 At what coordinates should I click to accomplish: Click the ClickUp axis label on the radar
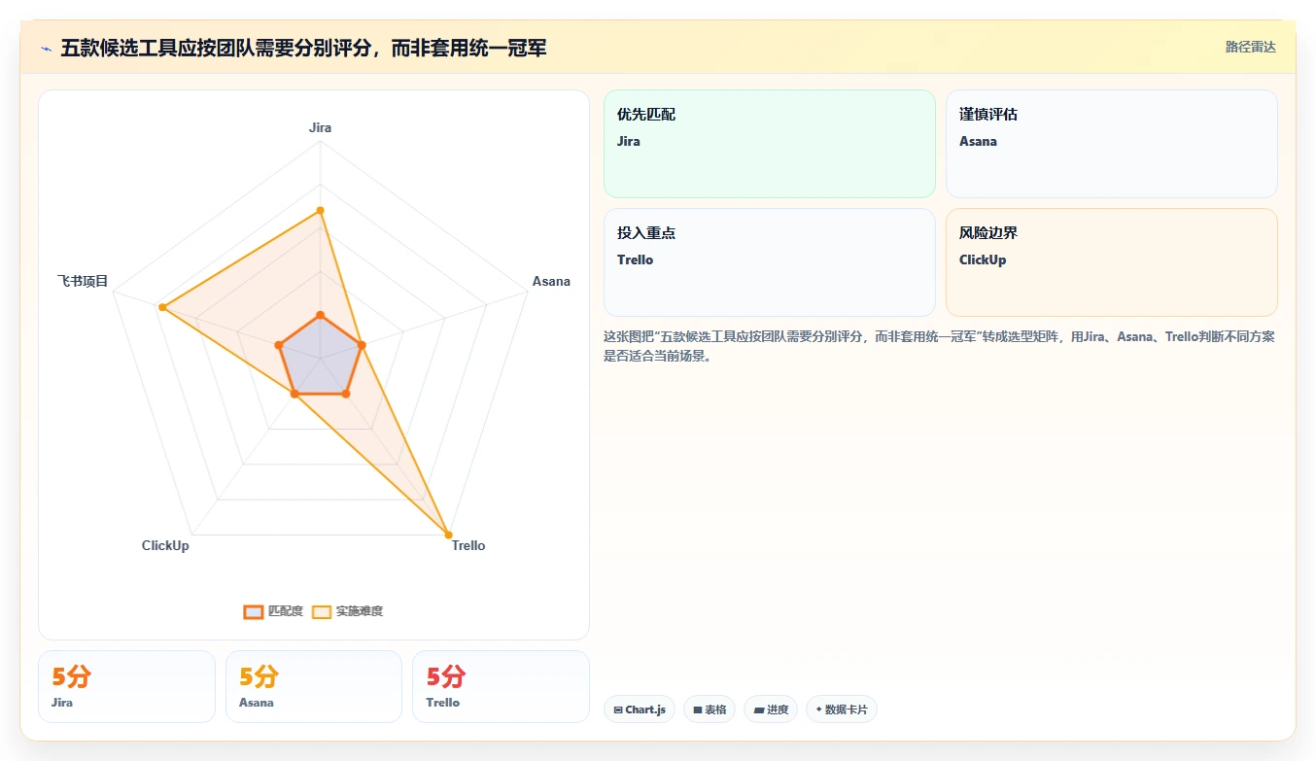point(165,545)
